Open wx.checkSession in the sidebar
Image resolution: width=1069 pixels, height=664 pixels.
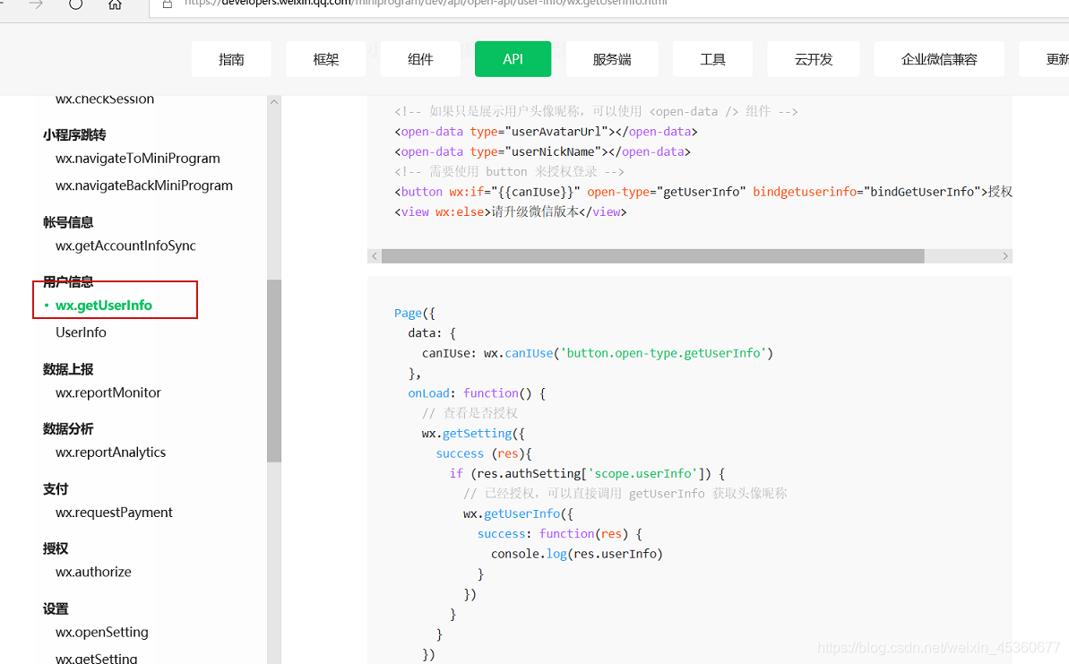(105, 99)
